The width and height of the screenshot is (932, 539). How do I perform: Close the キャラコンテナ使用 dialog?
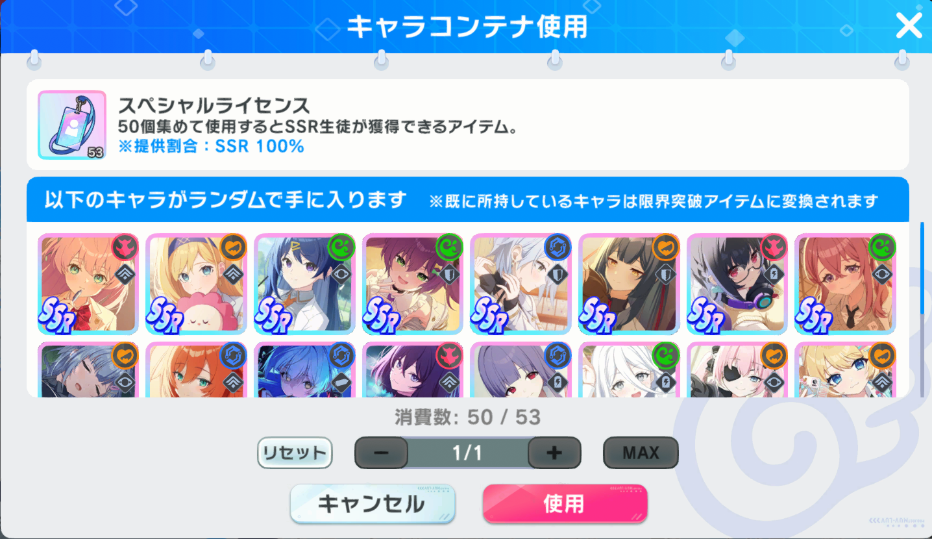point(908,26)
